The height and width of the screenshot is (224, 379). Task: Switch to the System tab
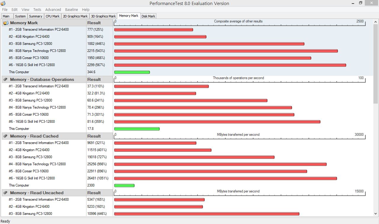[20, 16]
